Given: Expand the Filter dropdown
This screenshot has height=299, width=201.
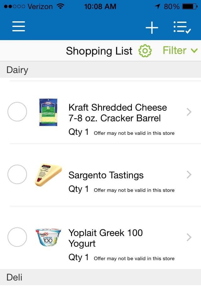Looking at the screenshot, I should [x=180, y=50].
